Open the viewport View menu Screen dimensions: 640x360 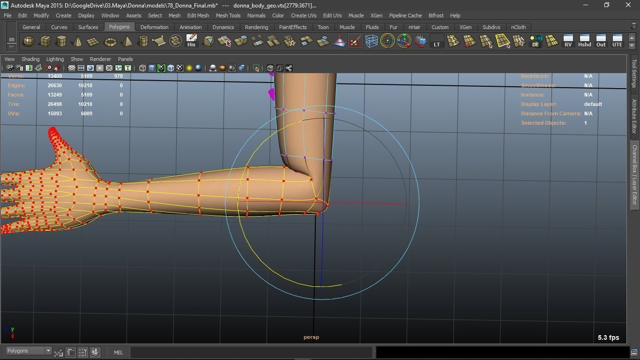point(9,59)
